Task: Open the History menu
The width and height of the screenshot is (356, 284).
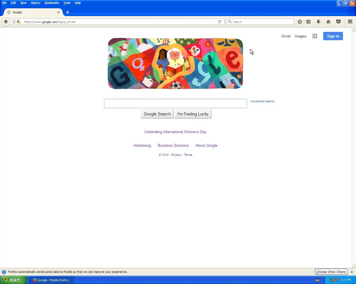Action: pos(36,3)
